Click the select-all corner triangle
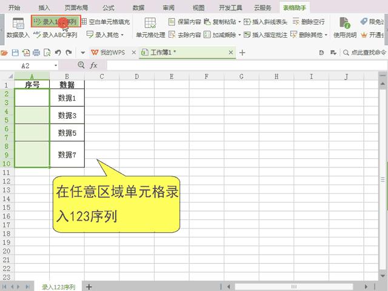 [10, 76]
